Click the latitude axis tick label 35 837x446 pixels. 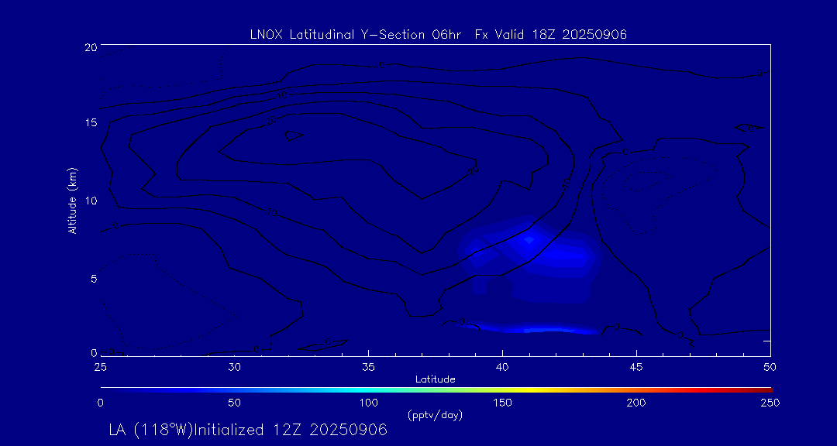pyautogui.click(x=368, y=365)
